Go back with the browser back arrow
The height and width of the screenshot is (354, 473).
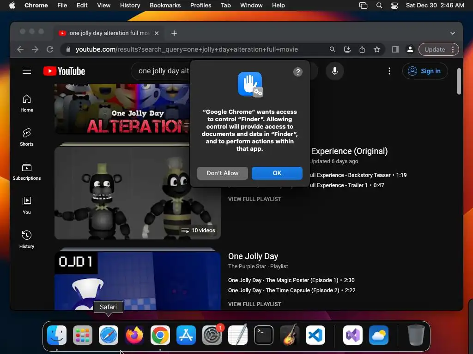(x=20, y=49)
